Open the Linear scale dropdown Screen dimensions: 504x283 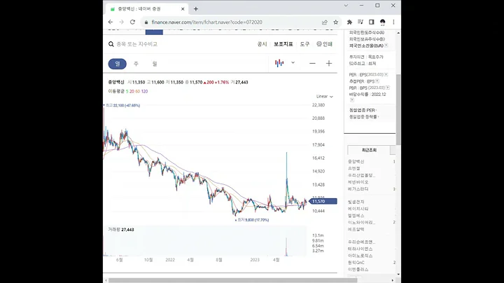[324, 97]
